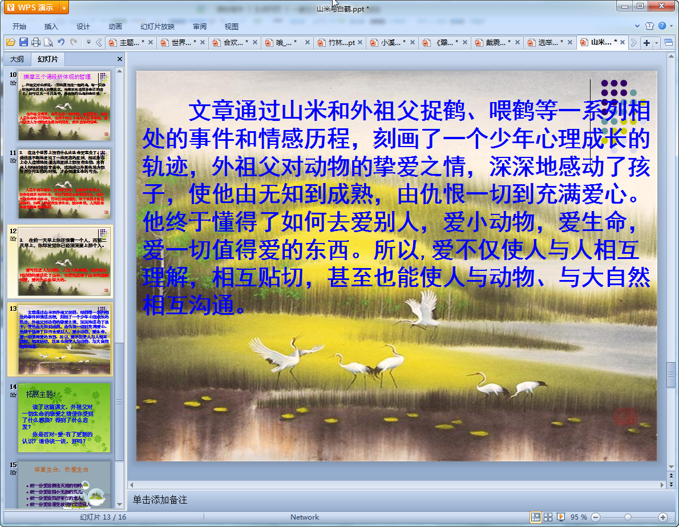Open the 开始 ribbon tab
This screenshot has width=679, height=527.
point(19,26)
